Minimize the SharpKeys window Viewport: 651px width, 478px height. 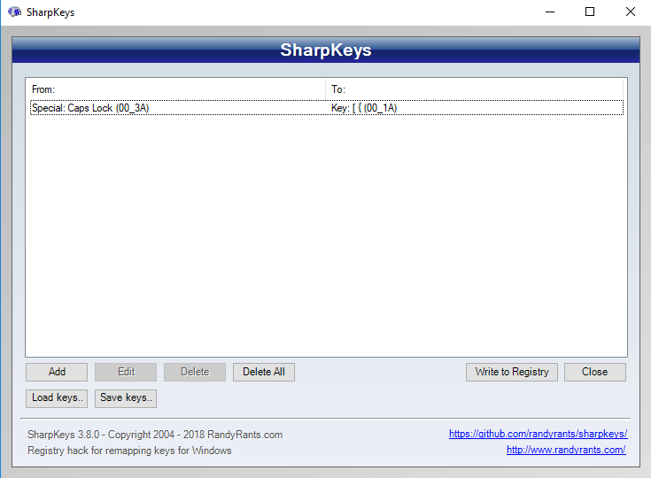(x=550, y=12)
